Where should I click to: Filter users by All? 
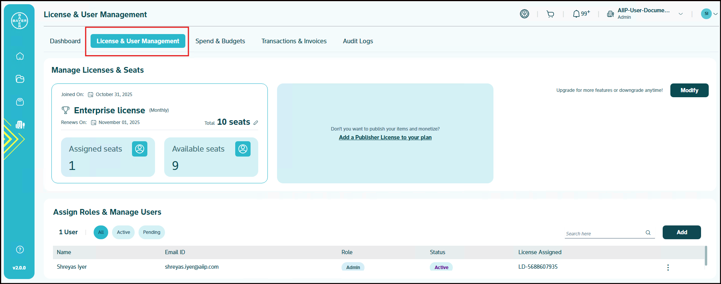pos(101,232)
